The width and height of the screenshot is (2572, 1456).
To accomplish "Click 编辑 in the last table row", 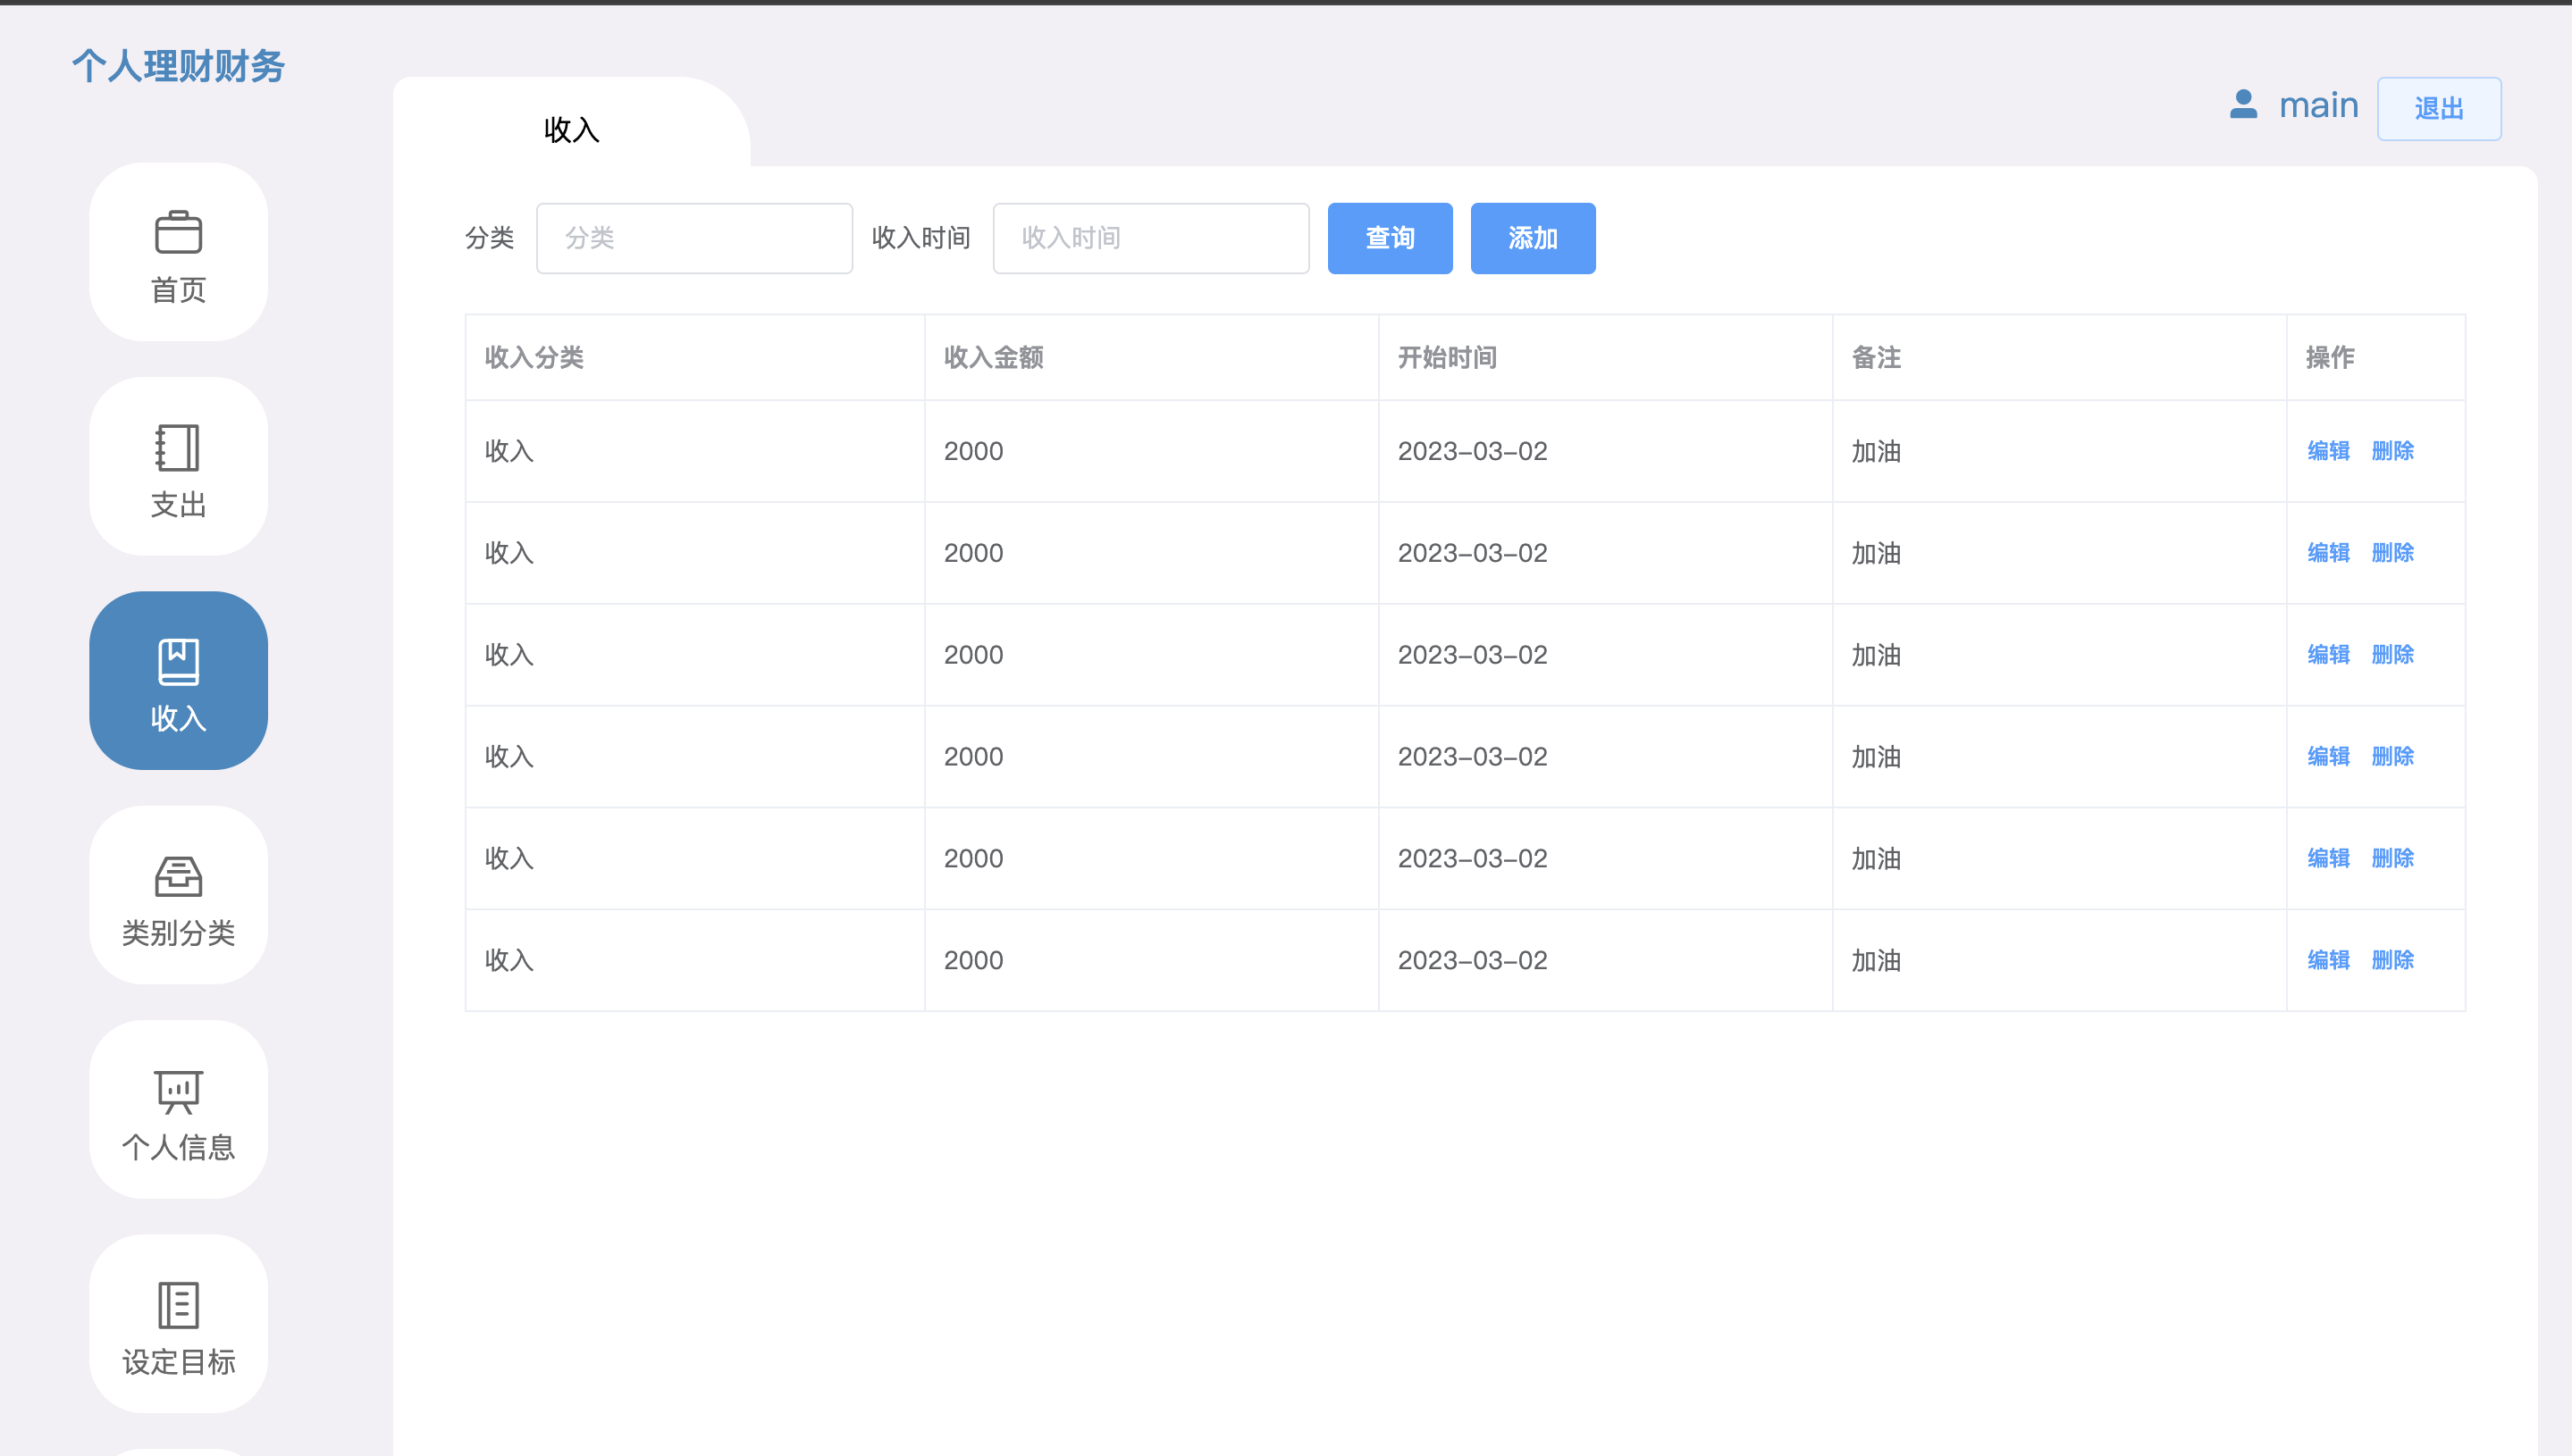I will tap(2328, 960).
